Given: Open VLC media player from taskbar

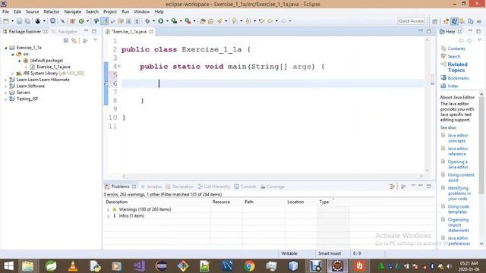Looking at the screenshot, I should coord(73,266).
